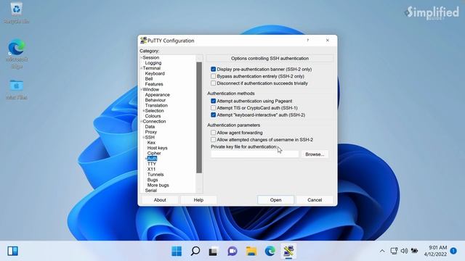Select Behaviour category

(155, 100)
